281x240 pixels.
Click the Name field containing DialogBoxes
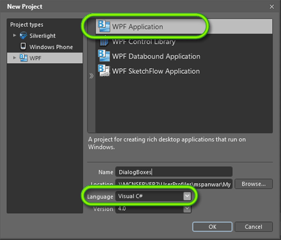[x=174, y=172]
